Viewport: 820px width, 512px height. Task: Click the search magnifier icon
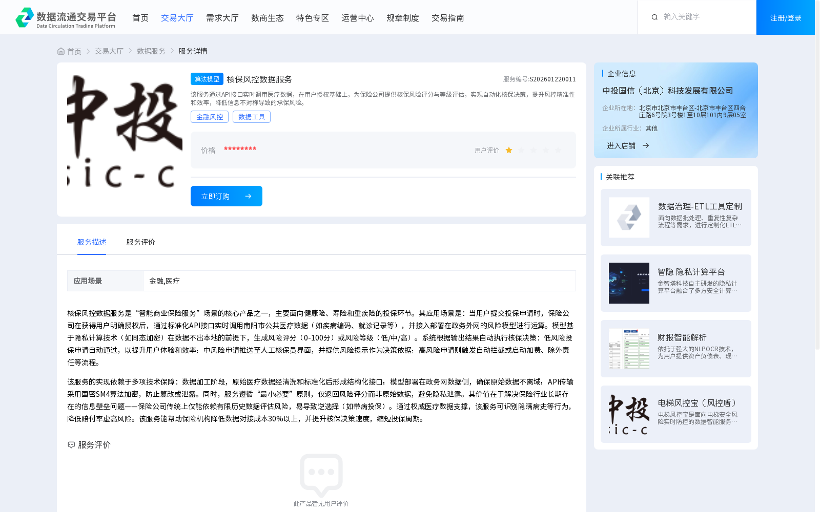click(654, 17)
